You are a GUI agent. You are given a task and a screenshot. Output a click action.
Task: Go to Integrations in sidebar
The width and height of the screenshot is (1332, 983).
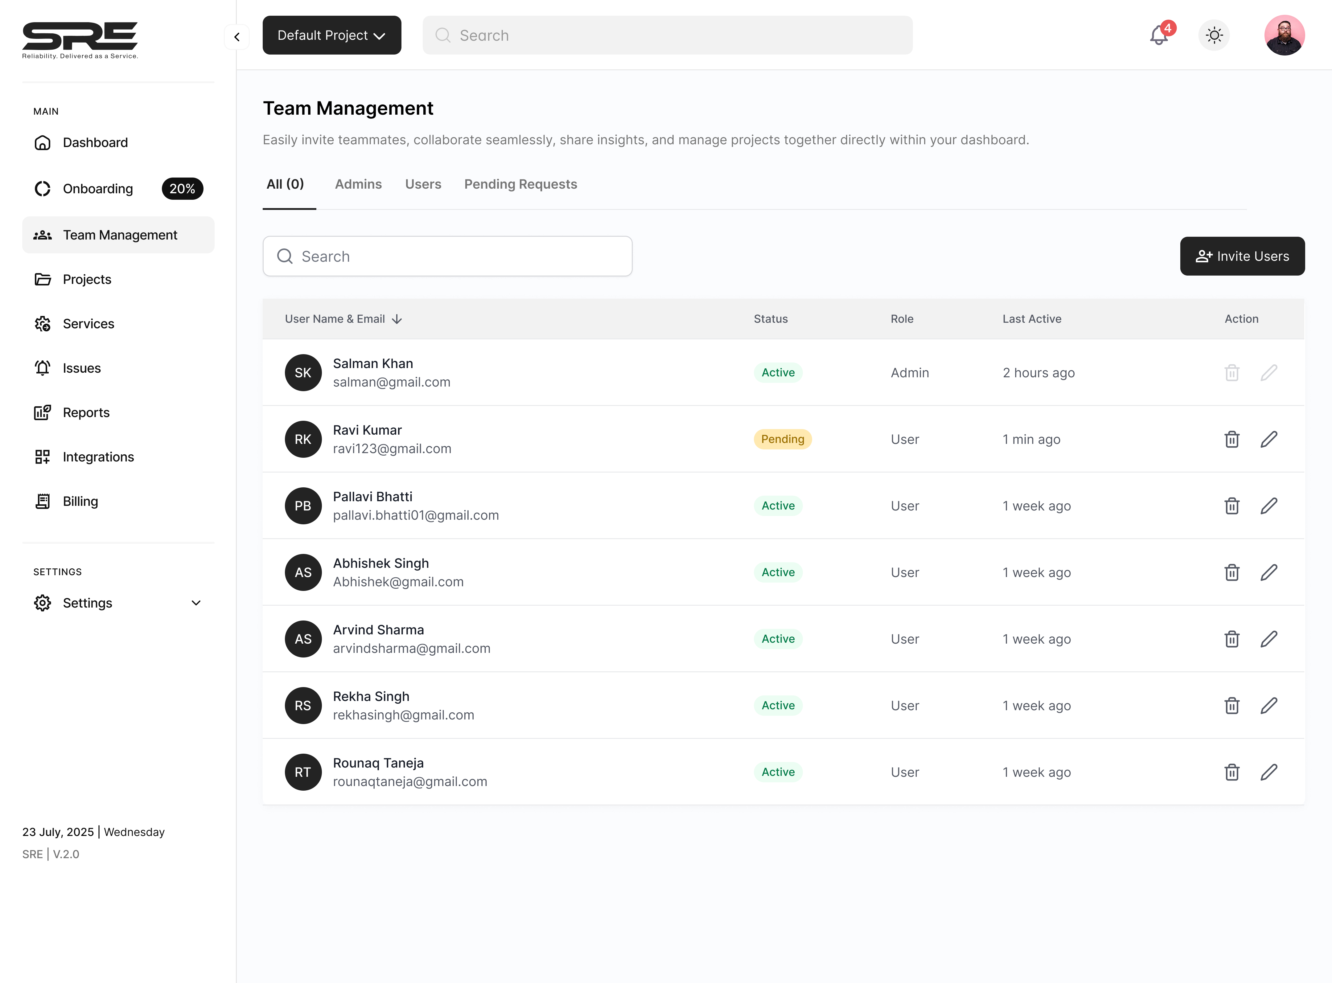coord(98,457)
